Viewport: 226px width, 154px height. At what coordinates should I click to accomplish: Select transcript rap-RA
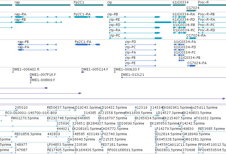20,14
